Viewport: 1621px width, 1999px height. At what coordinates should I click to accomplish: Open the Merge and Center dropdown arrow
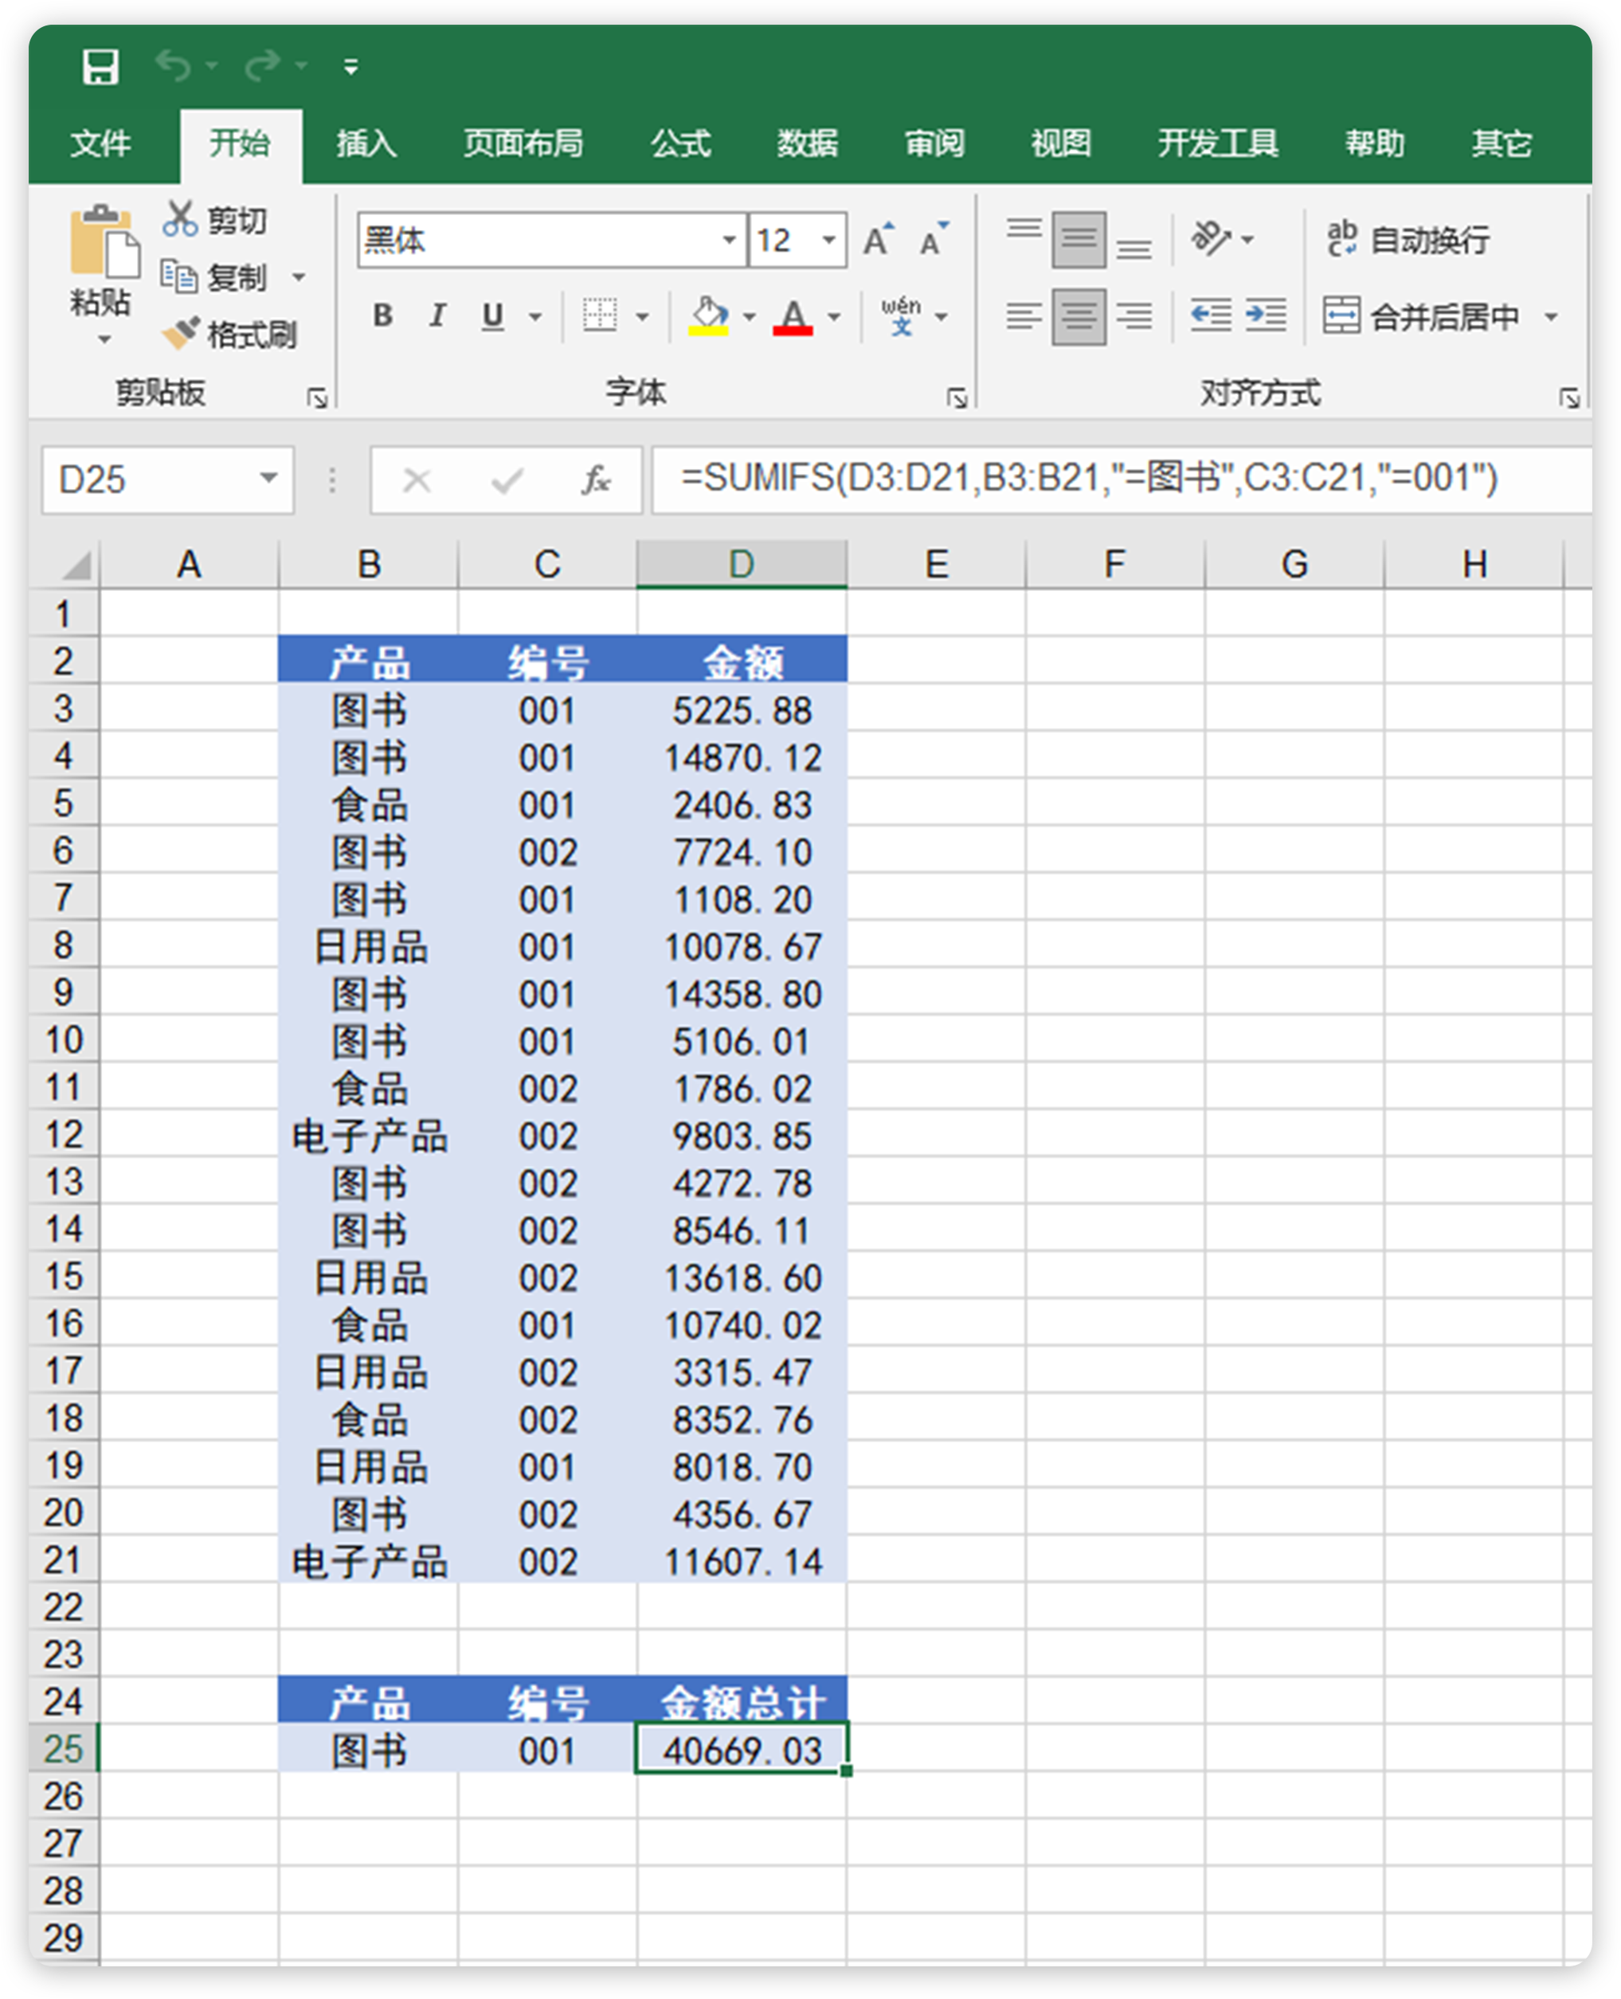pos(1552,316)
